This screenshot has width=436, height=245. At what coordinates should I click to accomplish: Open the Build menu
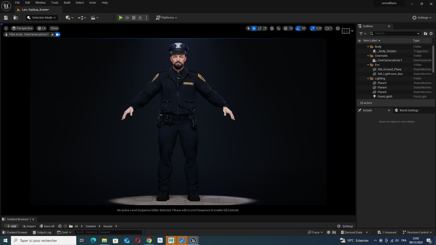(x=67, y=3)
